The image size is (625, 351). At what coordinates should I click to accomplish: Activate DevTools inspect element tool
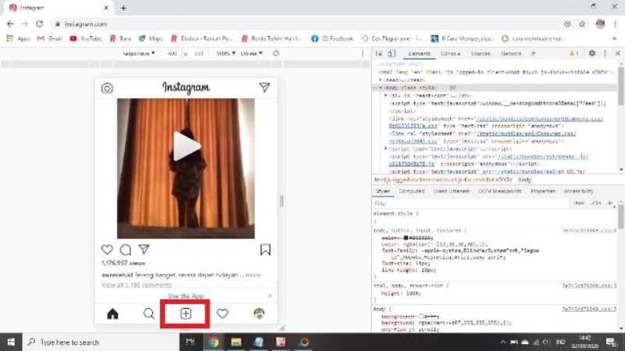(379, 53)
